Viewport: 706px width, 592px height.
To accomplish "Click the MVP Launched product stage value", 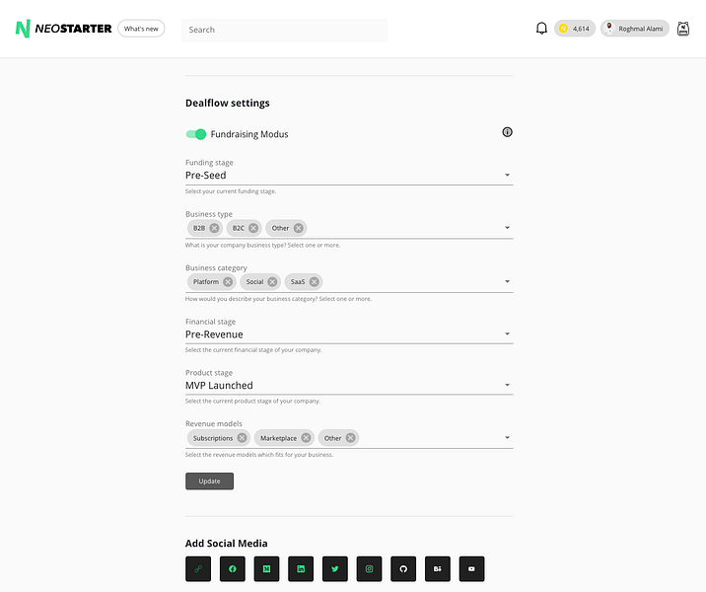I will tap(219, 385).
